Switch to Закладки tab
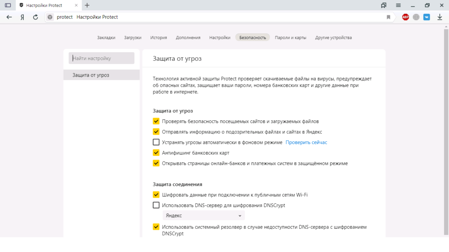Screen dimensions: 449x252 click(x=106, y=38)
